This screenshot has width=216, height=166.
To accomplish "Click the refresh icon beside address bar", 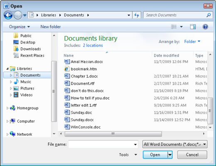I will [x=137, y=15].
